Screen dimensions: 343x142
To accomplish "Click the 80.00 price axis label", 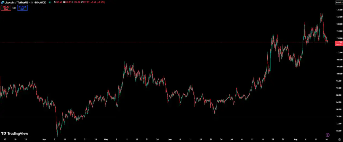I will tap(339, 109).
